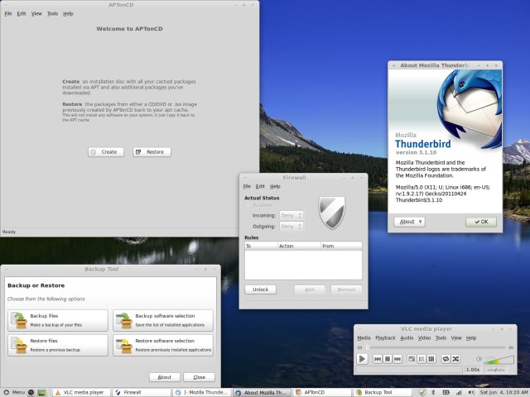Click the Create button in APTonCD
The height and width of the screenshot is (397, 530).
(x=106, y=152)
